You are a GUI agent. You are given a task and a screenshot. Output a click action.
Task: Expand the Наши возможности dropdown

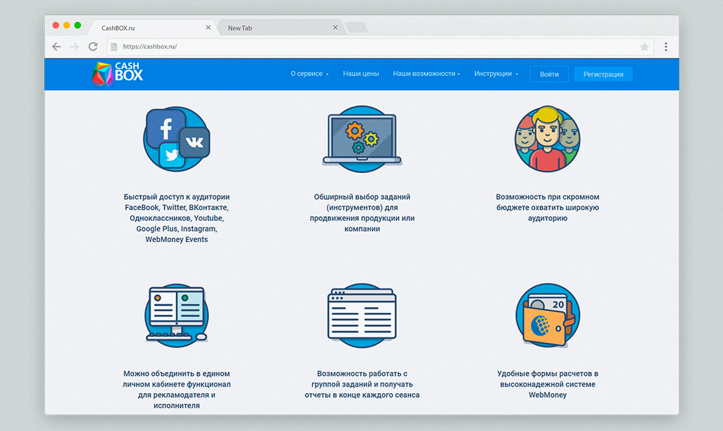coord(427,74)
